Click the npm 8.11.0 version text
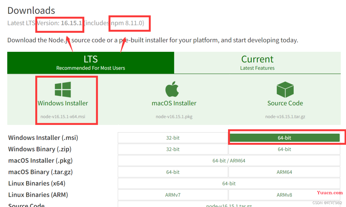346x207 pixels. pos(127,23)
